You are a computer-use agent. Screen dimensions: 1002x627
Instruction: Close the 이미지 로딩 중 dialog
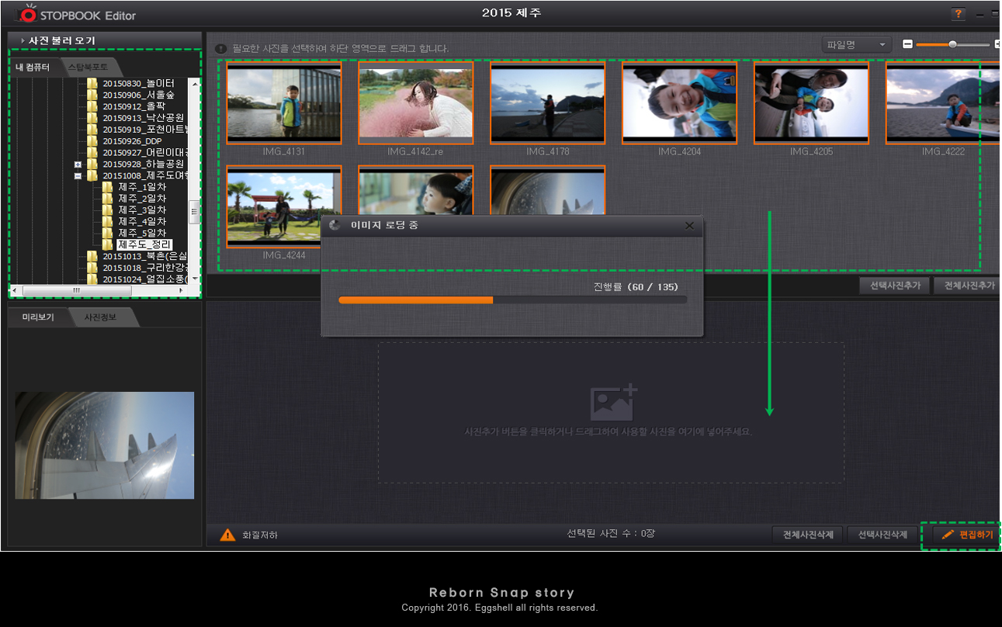pos(689,226)
